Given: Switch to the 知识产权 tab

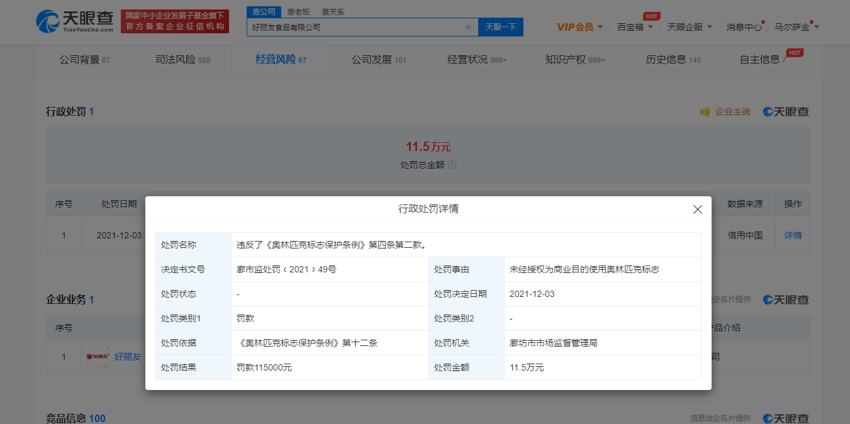Looking at the screenshot, I should click(575, 60).
